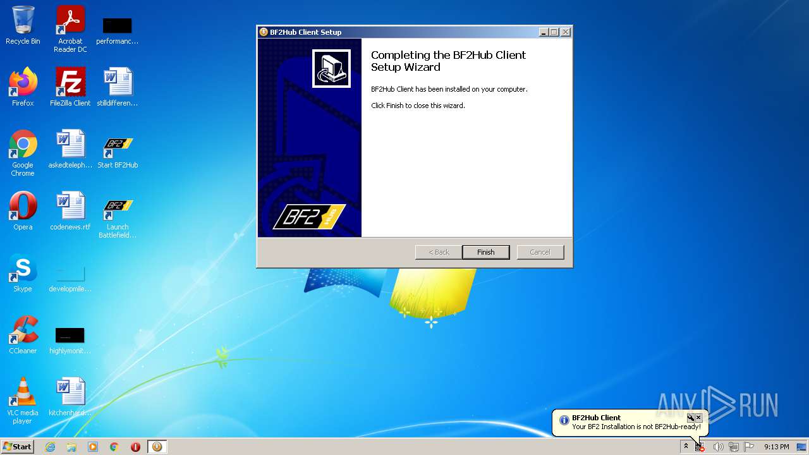This screenshot has height=455, width=809.
Task: Select the FileZilla Client desktop shortcut
Action: point(70,87)
